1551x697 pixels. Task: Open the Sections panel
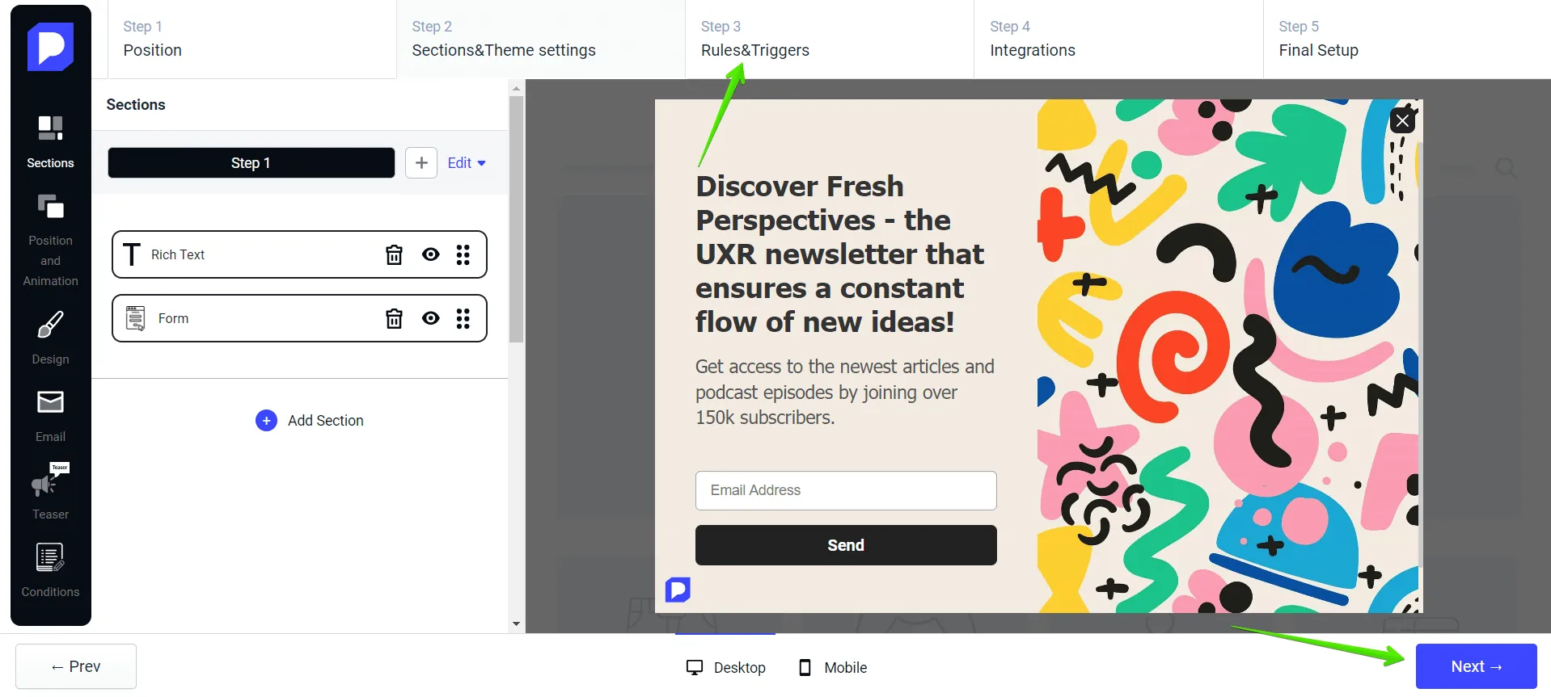50,141
